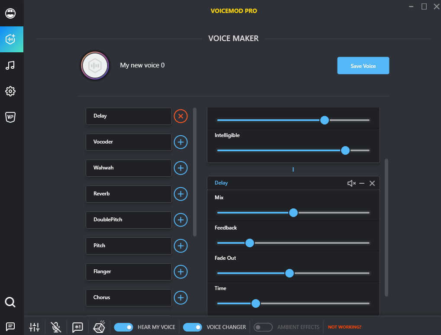Click the Feedback slider handle
441x335 pixels.
249,243
